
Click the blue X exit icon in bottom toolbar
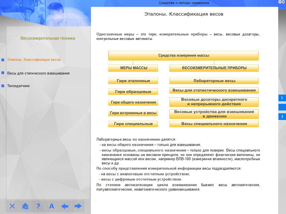12,206
